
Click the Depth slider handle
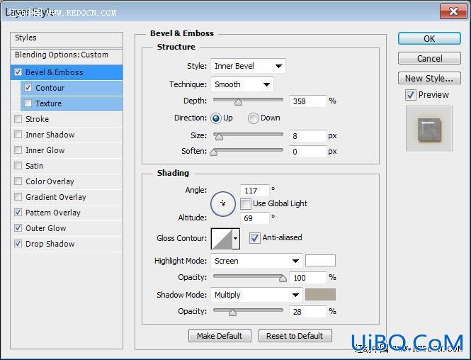click(x=238, y=102)
